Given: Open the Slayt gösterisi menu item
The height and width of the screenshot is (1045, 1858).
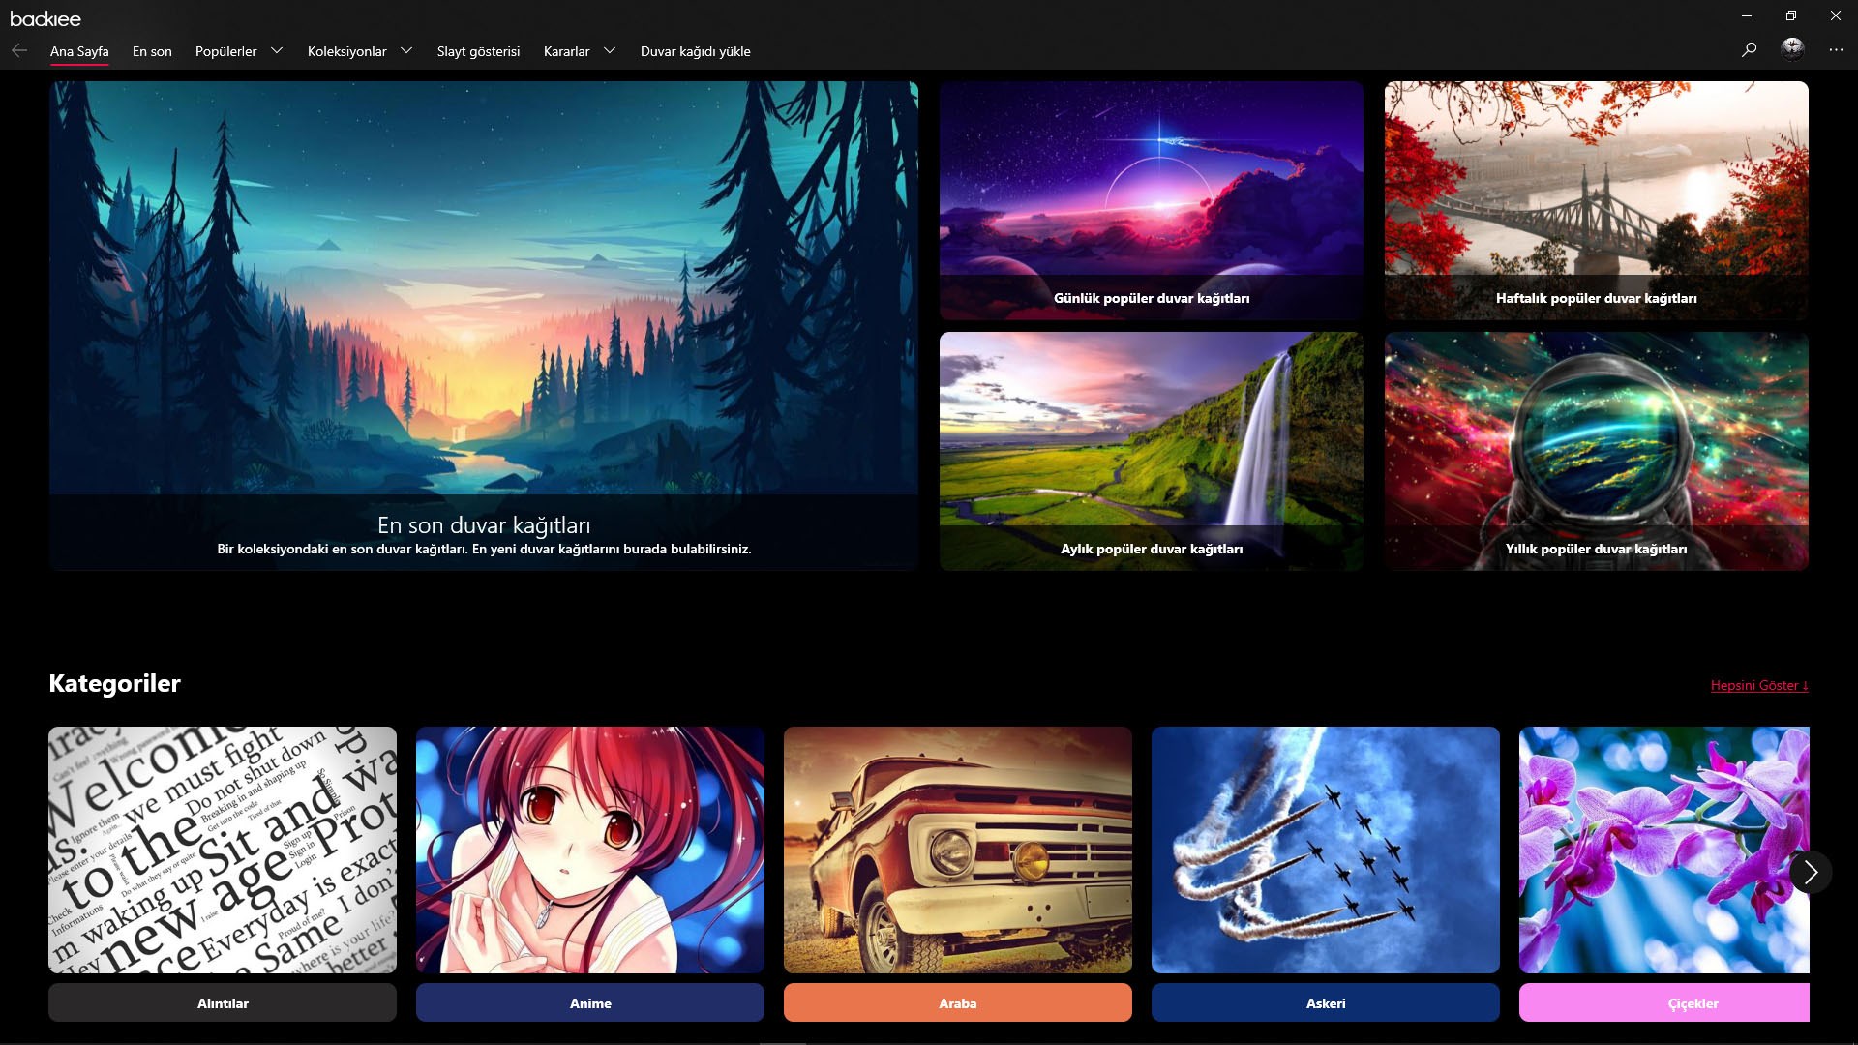Looking at the screenshot, I should point(478,51).
